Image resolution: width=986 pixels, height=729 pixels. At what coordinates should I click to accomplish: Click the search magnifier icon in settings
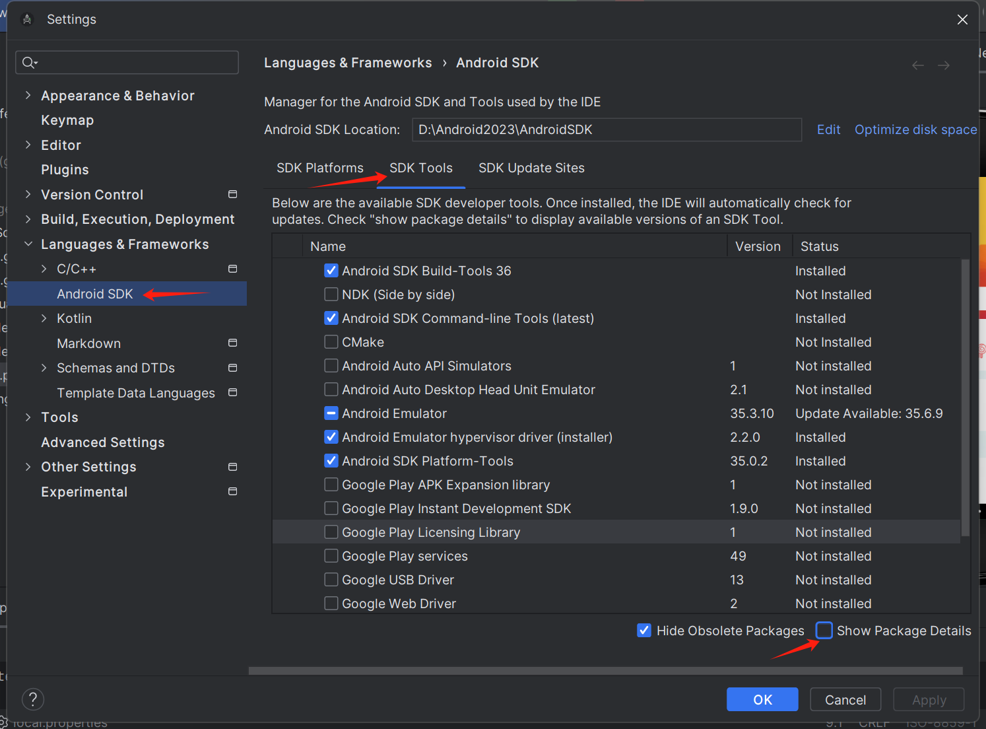click(x=28, y=63)
